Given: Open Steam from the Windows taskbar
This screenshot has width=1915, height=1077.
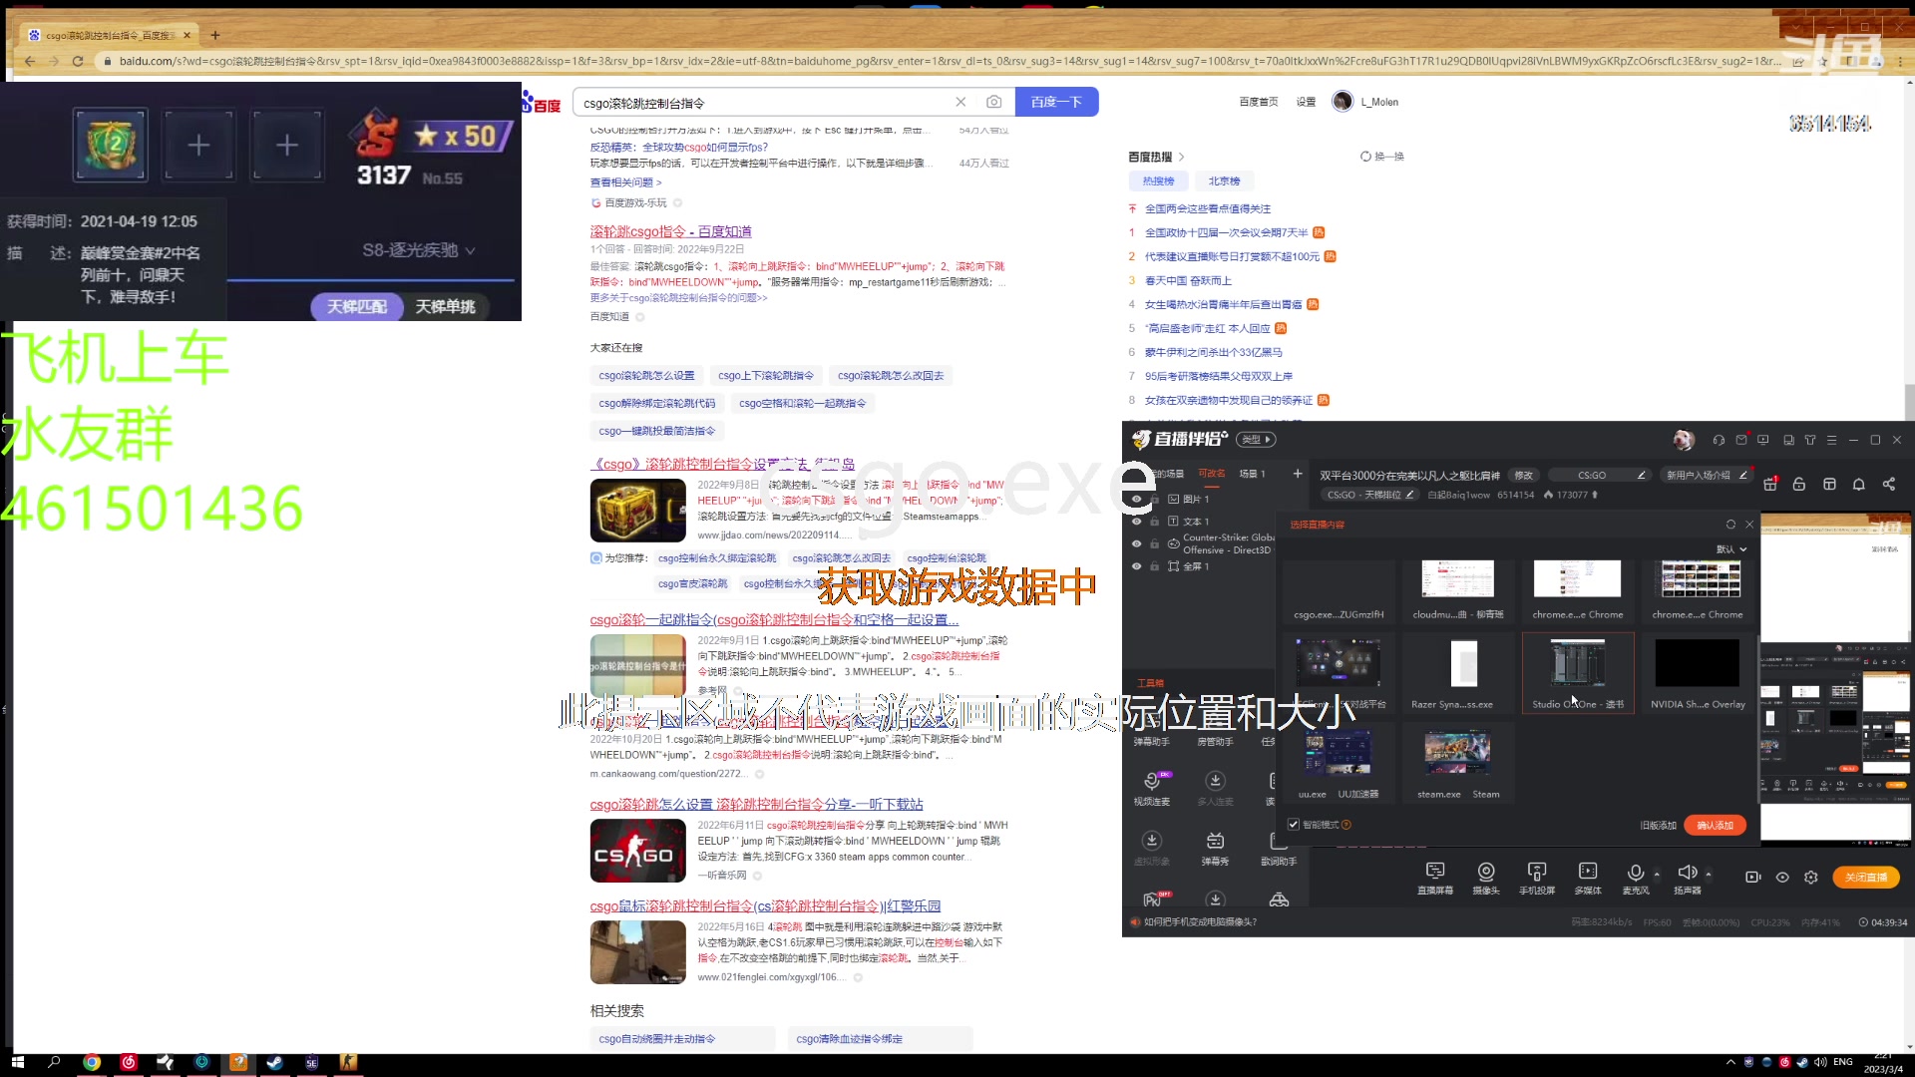Looking at the screenshot, I should point(274,1063).
